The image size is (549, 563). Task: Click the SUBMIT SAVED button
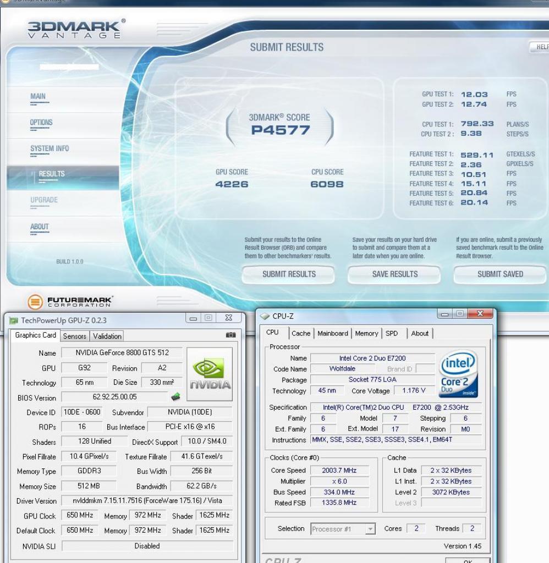pyautogui.click(x=500, y=274)
